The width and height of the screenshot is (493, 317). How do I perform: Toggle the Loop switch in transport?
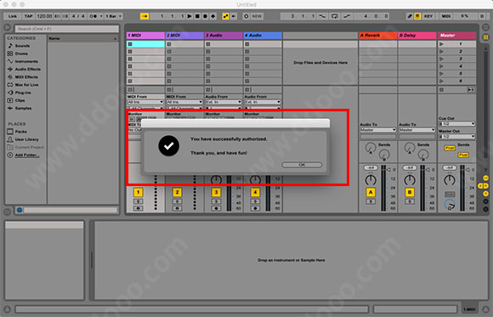click(335, 16)
